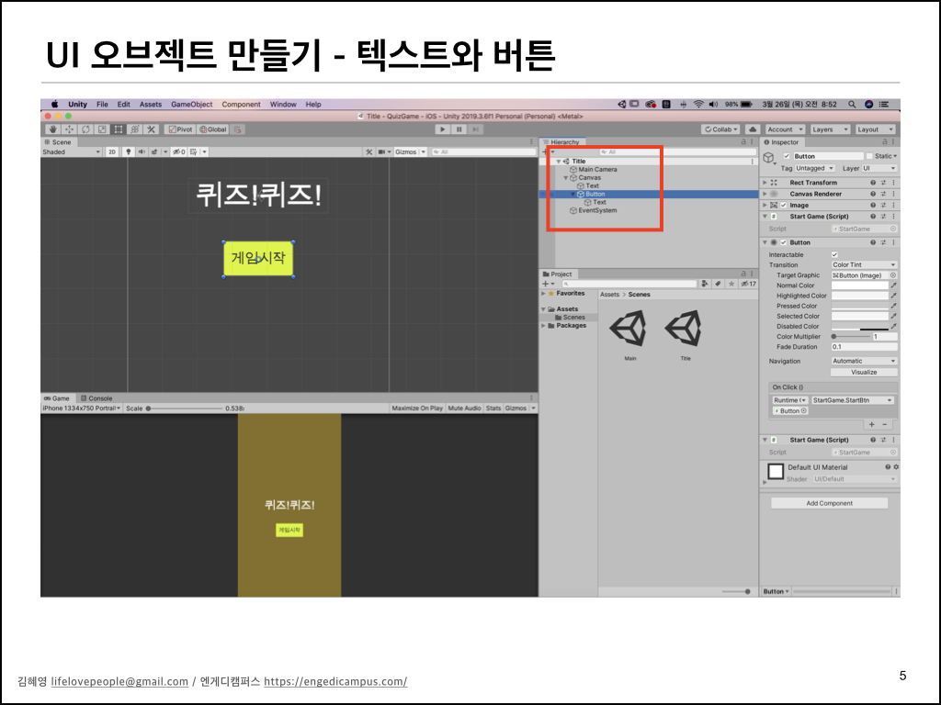Switch to the Console tab
941x705 pixels.
[x=96, y=398]
